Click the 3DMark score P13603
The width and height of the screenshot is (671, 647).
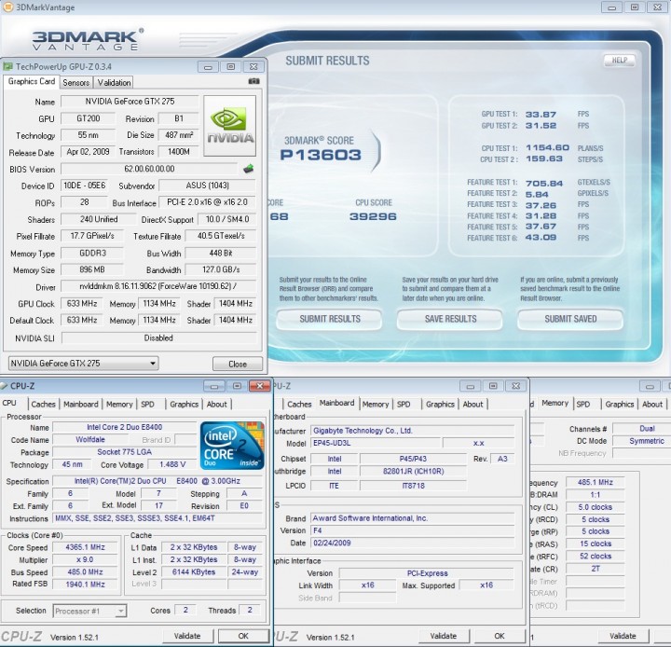pyautogui.click(x=321, y=155)
